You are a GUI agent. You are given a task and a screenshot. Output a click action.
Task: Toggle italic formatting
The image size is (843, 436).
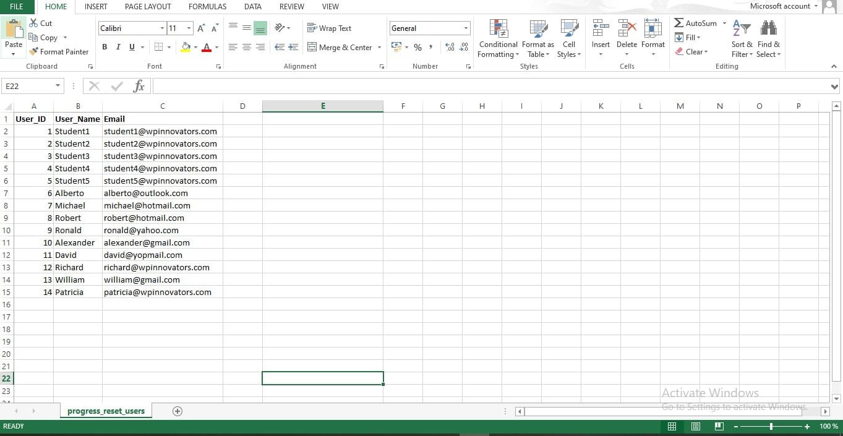(x=118, y=47)
